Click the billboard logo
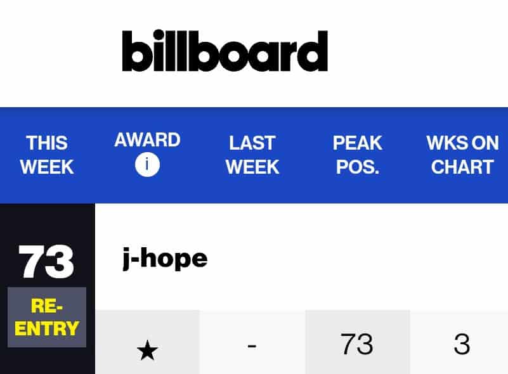Screen dimensions: 508x374 coord(225,51)
